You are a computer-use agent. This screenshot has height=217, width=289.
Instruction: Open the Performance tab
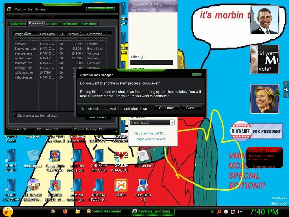click(69, 24)
